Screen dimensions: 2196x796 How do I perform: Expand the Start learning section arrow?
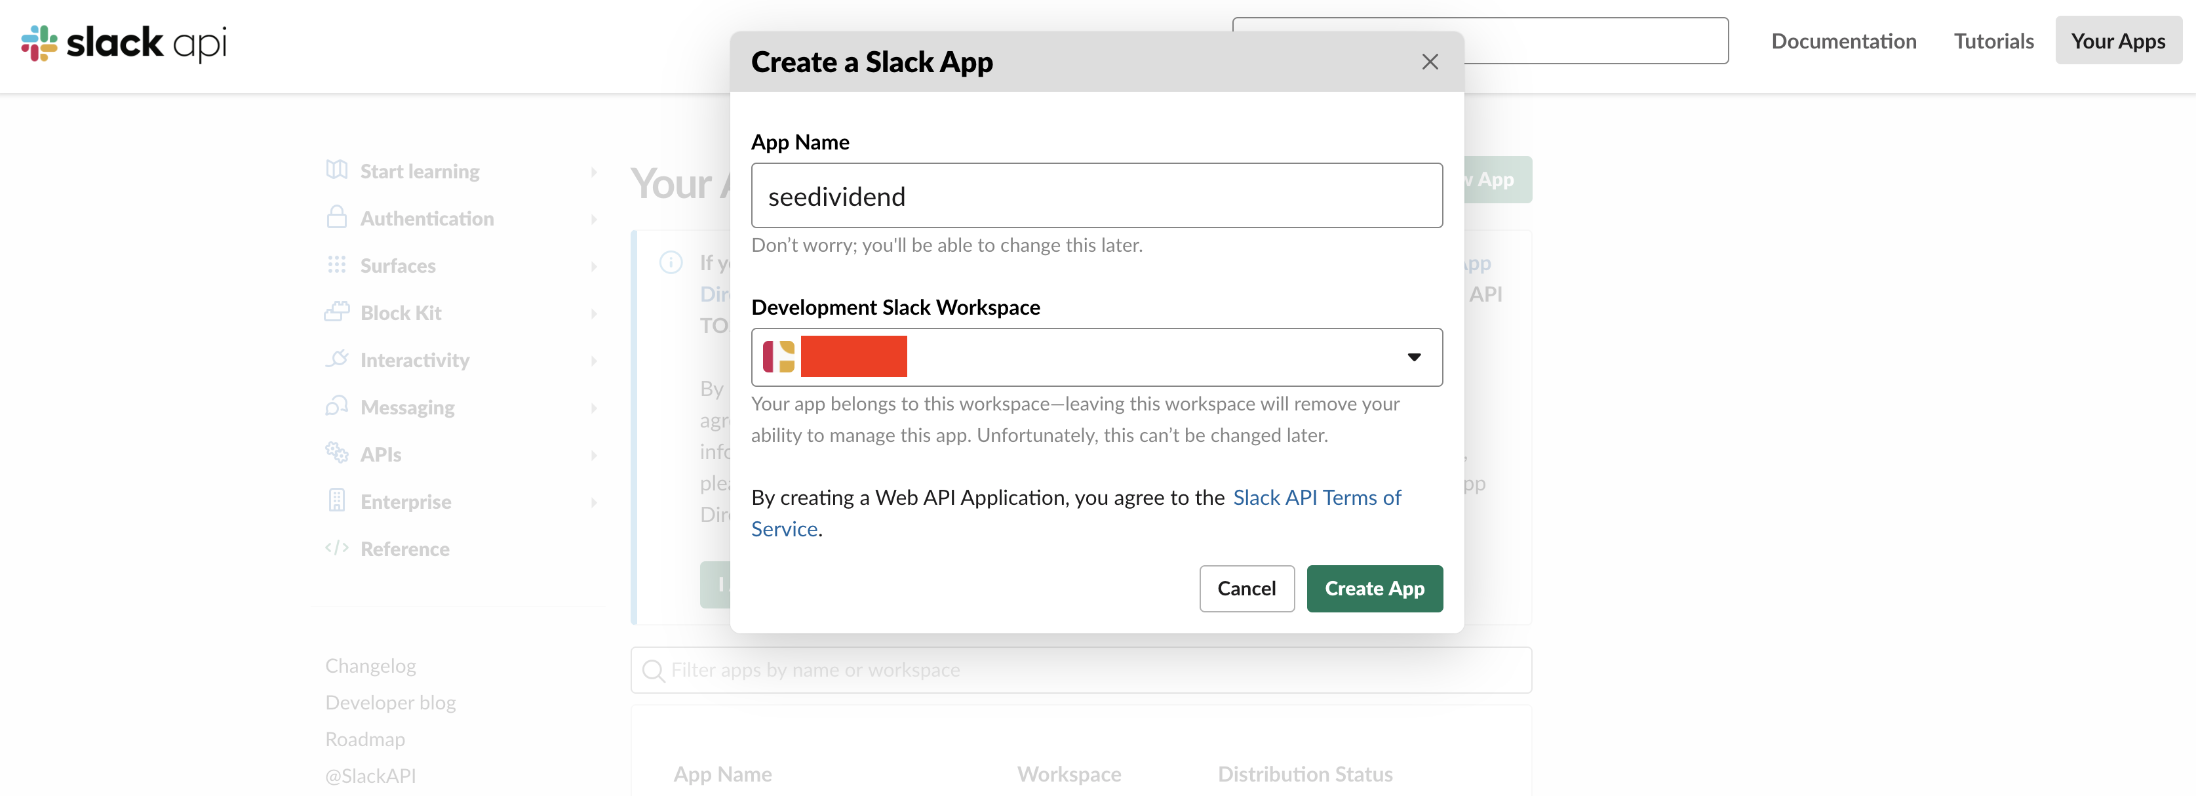point(594,172)
